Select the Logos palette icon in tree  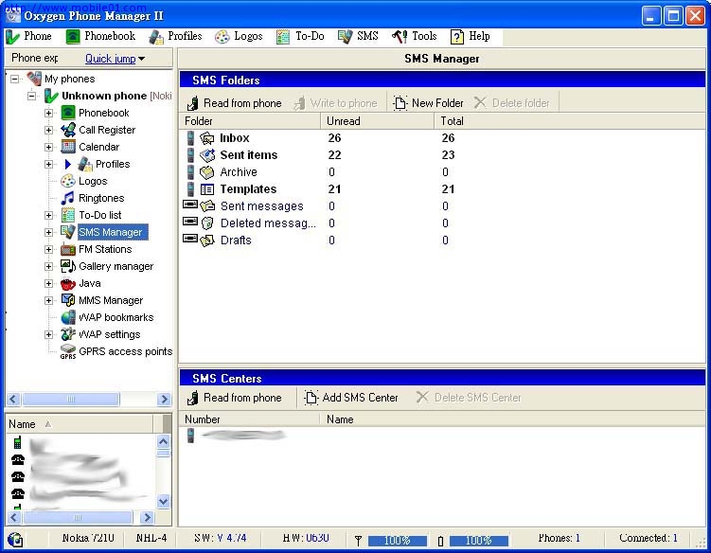[x=68, y=181]
